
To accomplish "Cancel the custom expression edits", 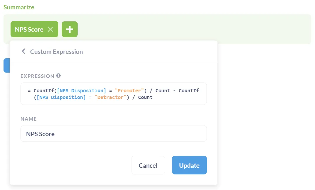I will (148, 165).
